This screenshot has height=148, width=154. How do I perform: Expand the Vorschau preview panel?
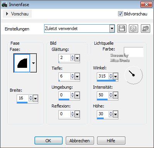[17, 14]
